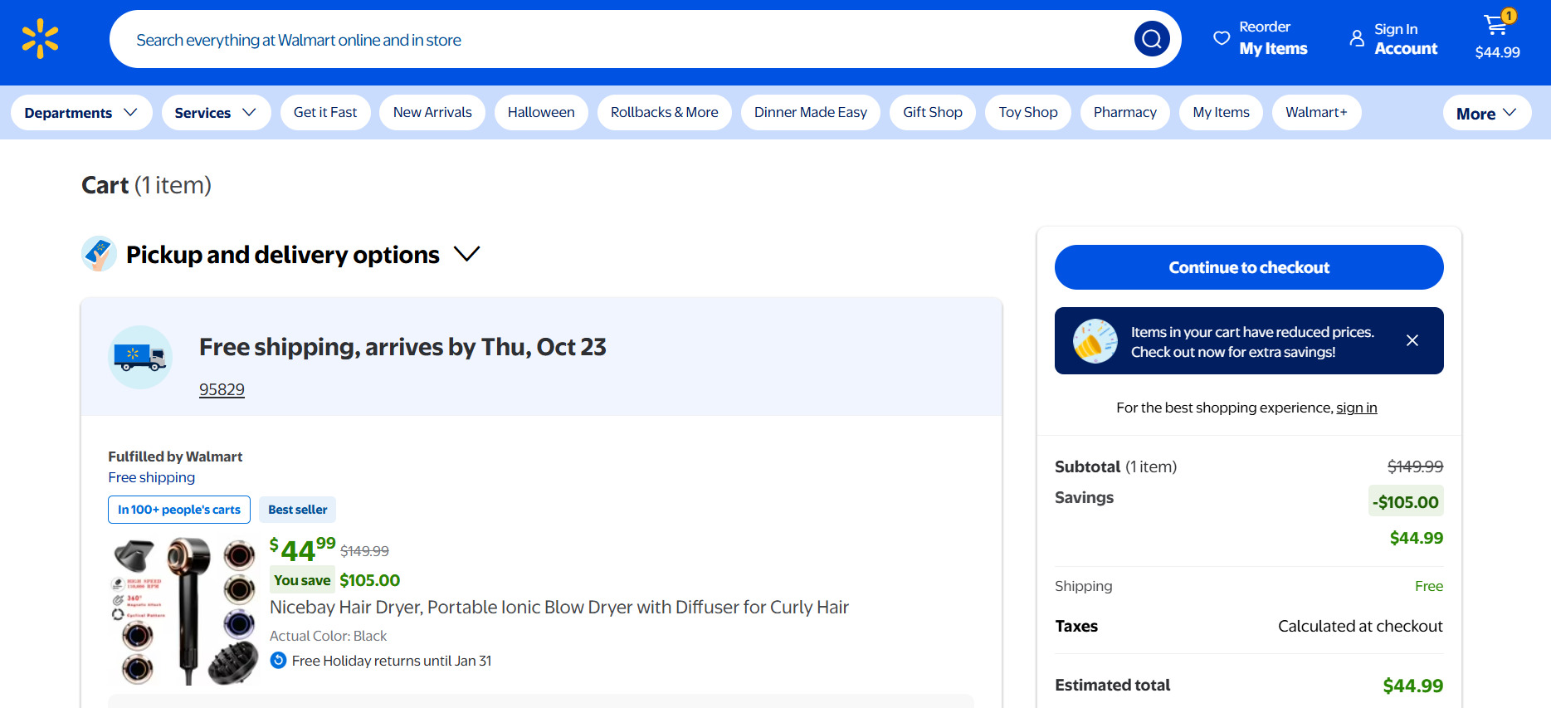Image resolution: width=1551 pixels, height=708 pixels.
Task: Open the Halloween section
Action: pos(540,112)
